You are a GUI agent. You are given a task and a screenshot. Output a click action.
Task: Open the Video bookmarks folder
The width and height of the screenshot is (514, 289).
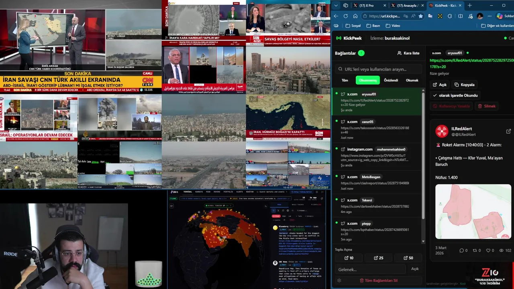[393, 26]
